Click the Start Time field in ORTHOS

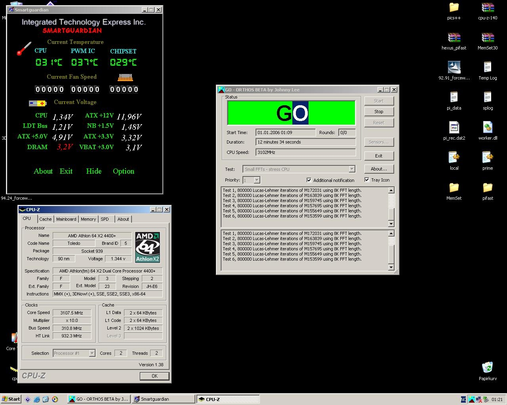(286, 132)
